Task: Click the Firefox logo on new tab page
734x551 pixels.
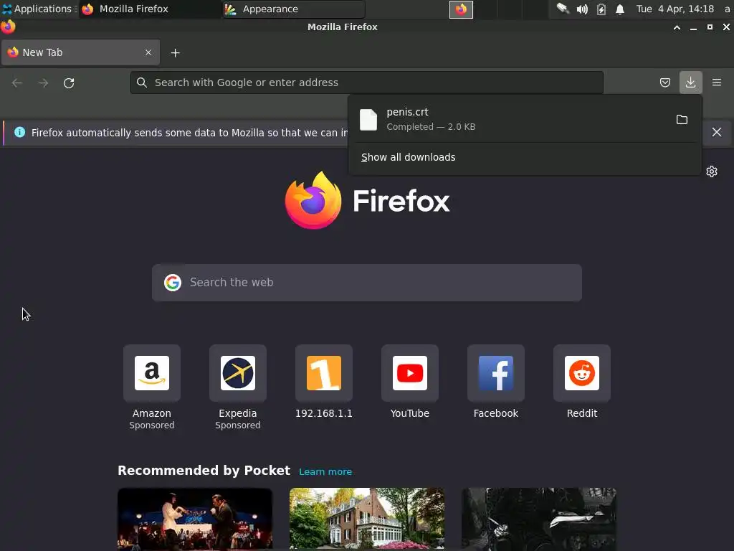Action: click(x=367, y=201)
